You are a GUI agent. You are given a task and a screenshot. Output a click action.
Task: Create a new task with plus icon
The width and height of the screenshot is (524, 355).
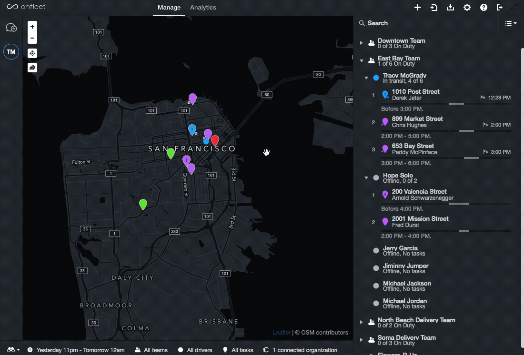(417, 7)
